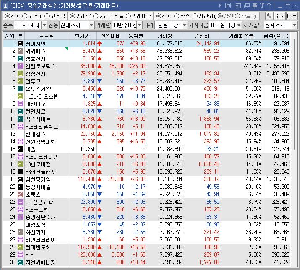
Task: Click the market badge icon for 케이사인
Action: 21,44
